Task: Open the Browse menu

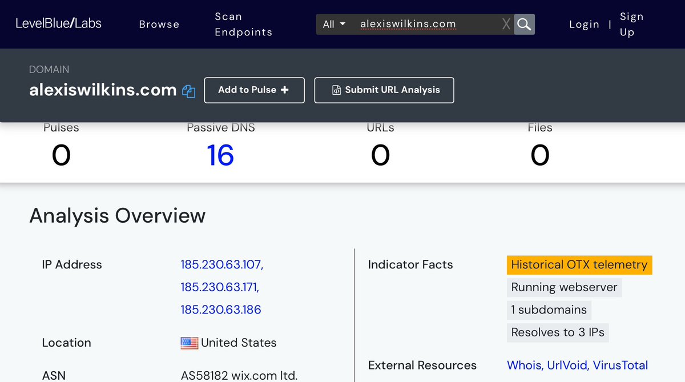Action: coord(159,24)
